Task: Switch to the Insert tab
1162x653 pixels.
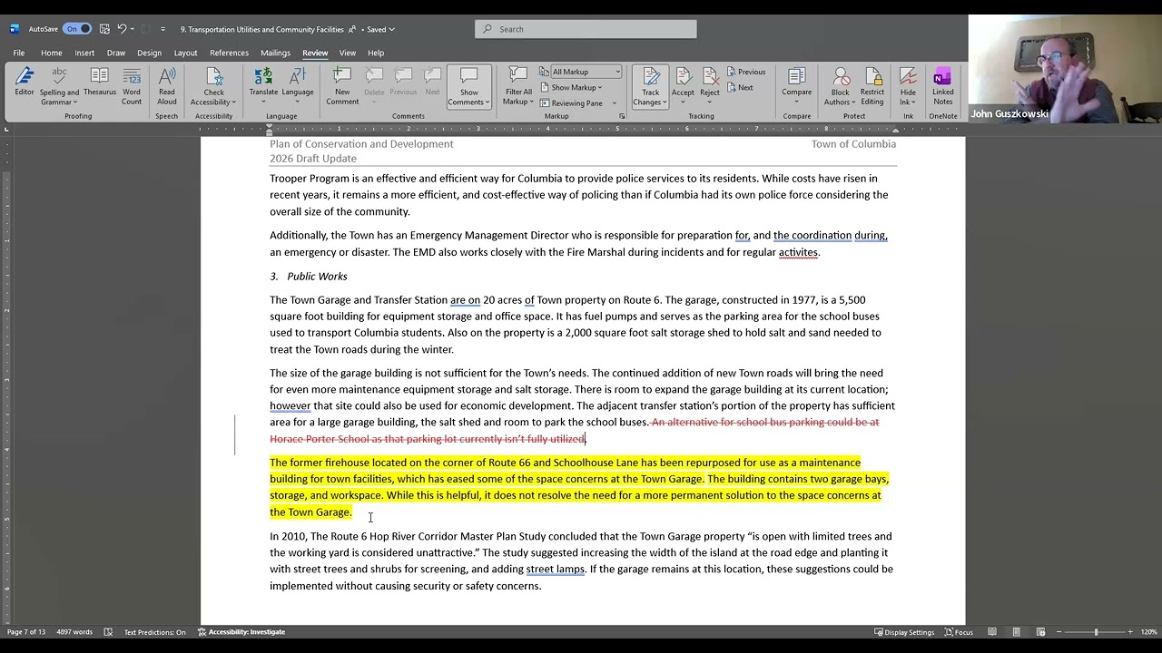Action: [84, 53]
